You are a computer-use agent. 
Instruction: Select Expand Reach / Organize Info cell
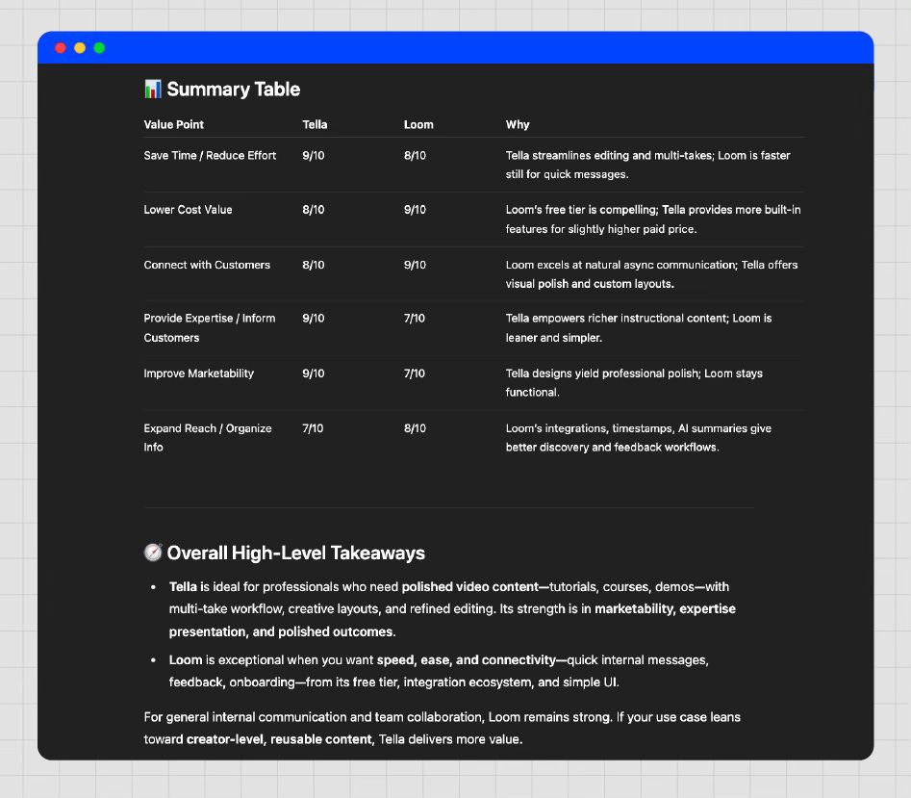[x=208, y=437]
